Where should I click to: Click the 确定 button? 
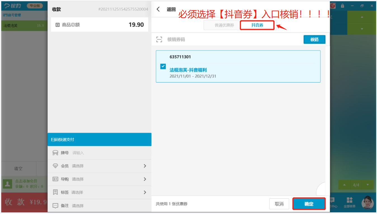click(x=309, y=204)
